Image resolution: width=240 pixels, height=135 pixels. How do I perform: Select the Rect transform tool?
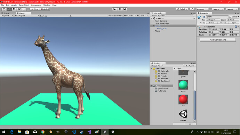click(x=24, y=9)
